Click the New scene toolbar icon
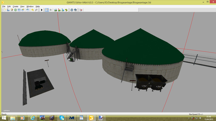This screenshot has width=216, height=121. point(5,10)
